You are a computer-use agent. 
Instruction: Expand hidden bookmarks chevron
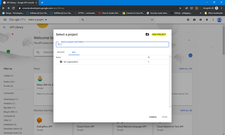(201, 13)
